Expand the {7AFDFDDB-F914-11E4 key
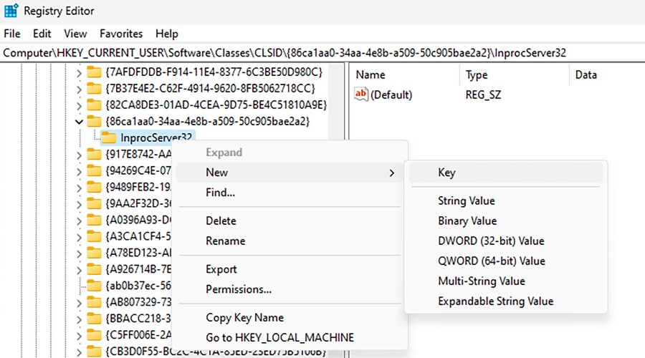 pyautogui.click(x=79, y=73)
